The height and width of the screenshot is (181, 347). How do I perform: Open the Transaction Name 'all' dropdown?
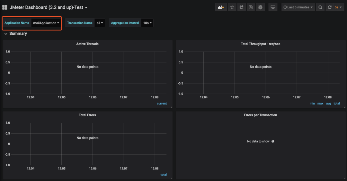pos(100,23)
